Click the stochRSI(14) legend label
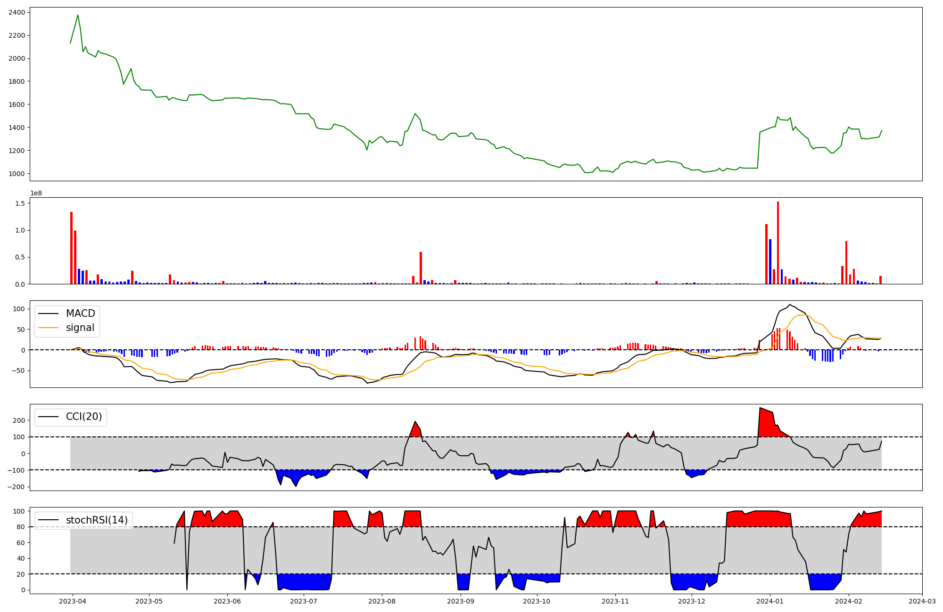Viewport: 943px width, 612px height. (x=97, y=520)
